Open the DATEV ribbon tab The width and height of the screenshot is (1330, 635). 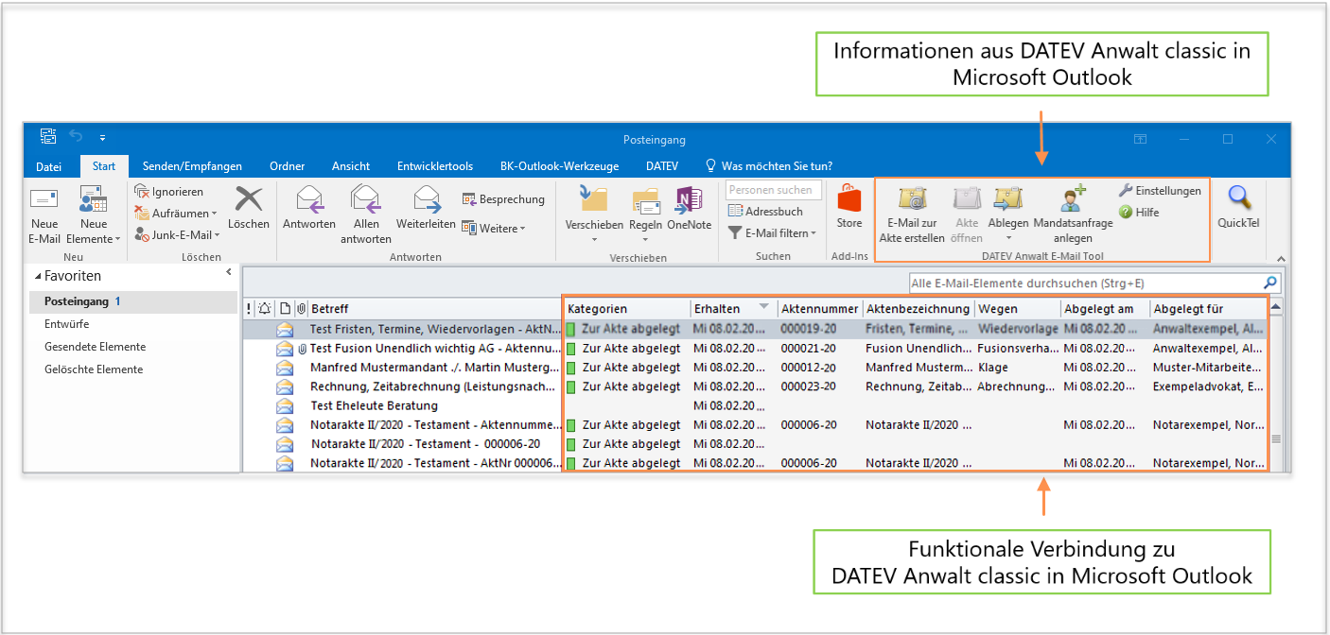(662, 166)
